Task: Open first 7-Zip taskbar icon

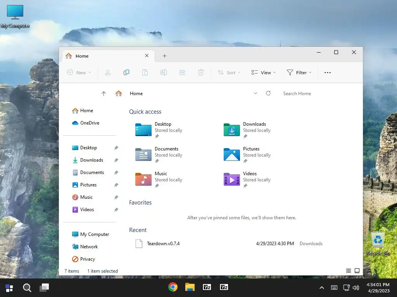Action: 207,287
